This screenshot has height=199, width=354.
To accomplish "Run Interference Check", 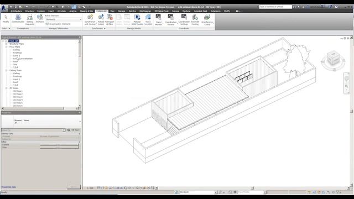I will [207, 20].
